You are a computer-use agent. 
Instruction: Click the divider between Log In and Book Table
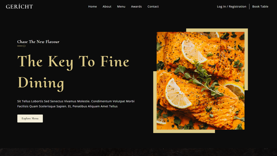click(249, 7)
